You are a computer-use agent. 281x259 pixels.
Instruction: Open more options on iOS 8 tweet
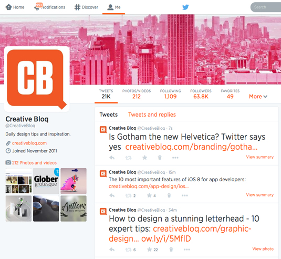pyautogui.click(x=185, y=195)
